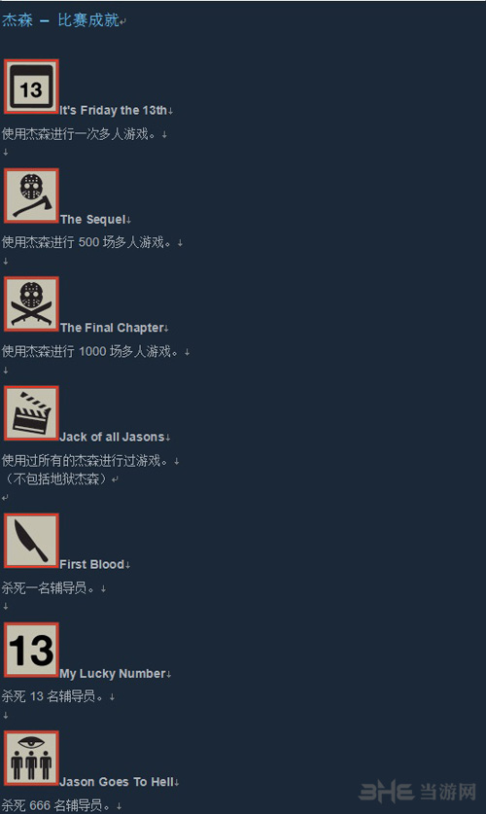Click the calendar 13 achievement icon
This screenshot has width=486, height=814.
coord(31,87)
